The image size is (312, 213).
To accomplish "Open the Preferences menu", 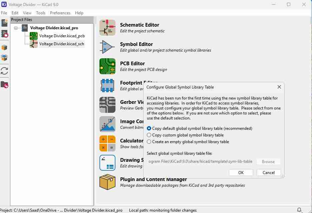I will pyautogui.click(x=60, y=13).
